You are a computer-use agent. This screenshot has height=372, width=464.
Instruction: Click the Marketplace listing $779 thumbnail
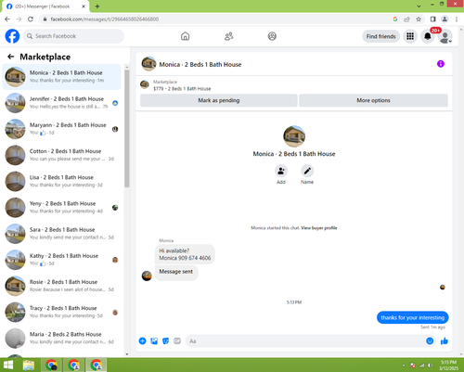point(145,84)
